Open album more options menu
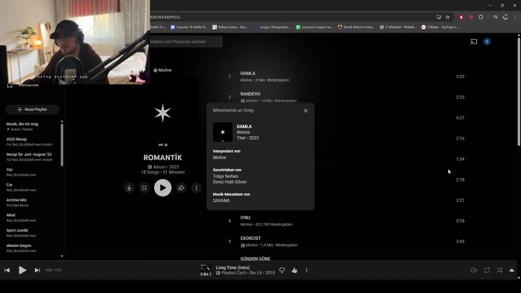This screenshot has width=521, height=293. [x=196, y=188]
